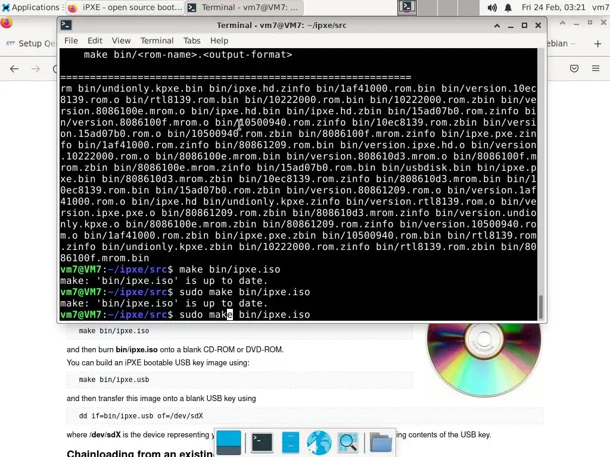Screen dimensions: 610x457
Task: Open the terminal File menu
Action: [x=71, y=41]
